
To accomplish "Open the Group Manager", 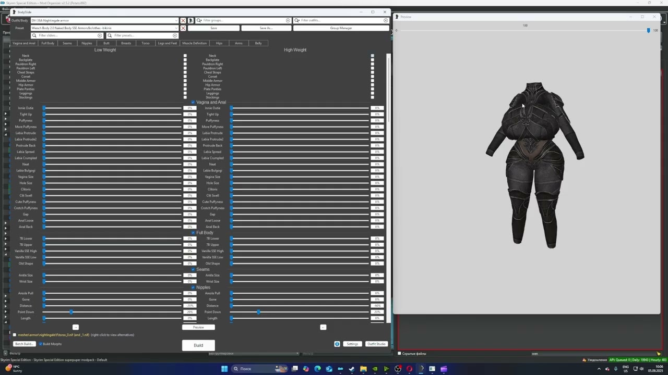I will [x=341, y=28].
